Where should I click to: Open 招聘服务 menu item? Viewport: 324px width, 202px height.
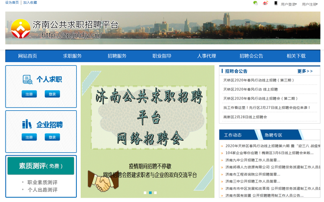tap(117, 56)
